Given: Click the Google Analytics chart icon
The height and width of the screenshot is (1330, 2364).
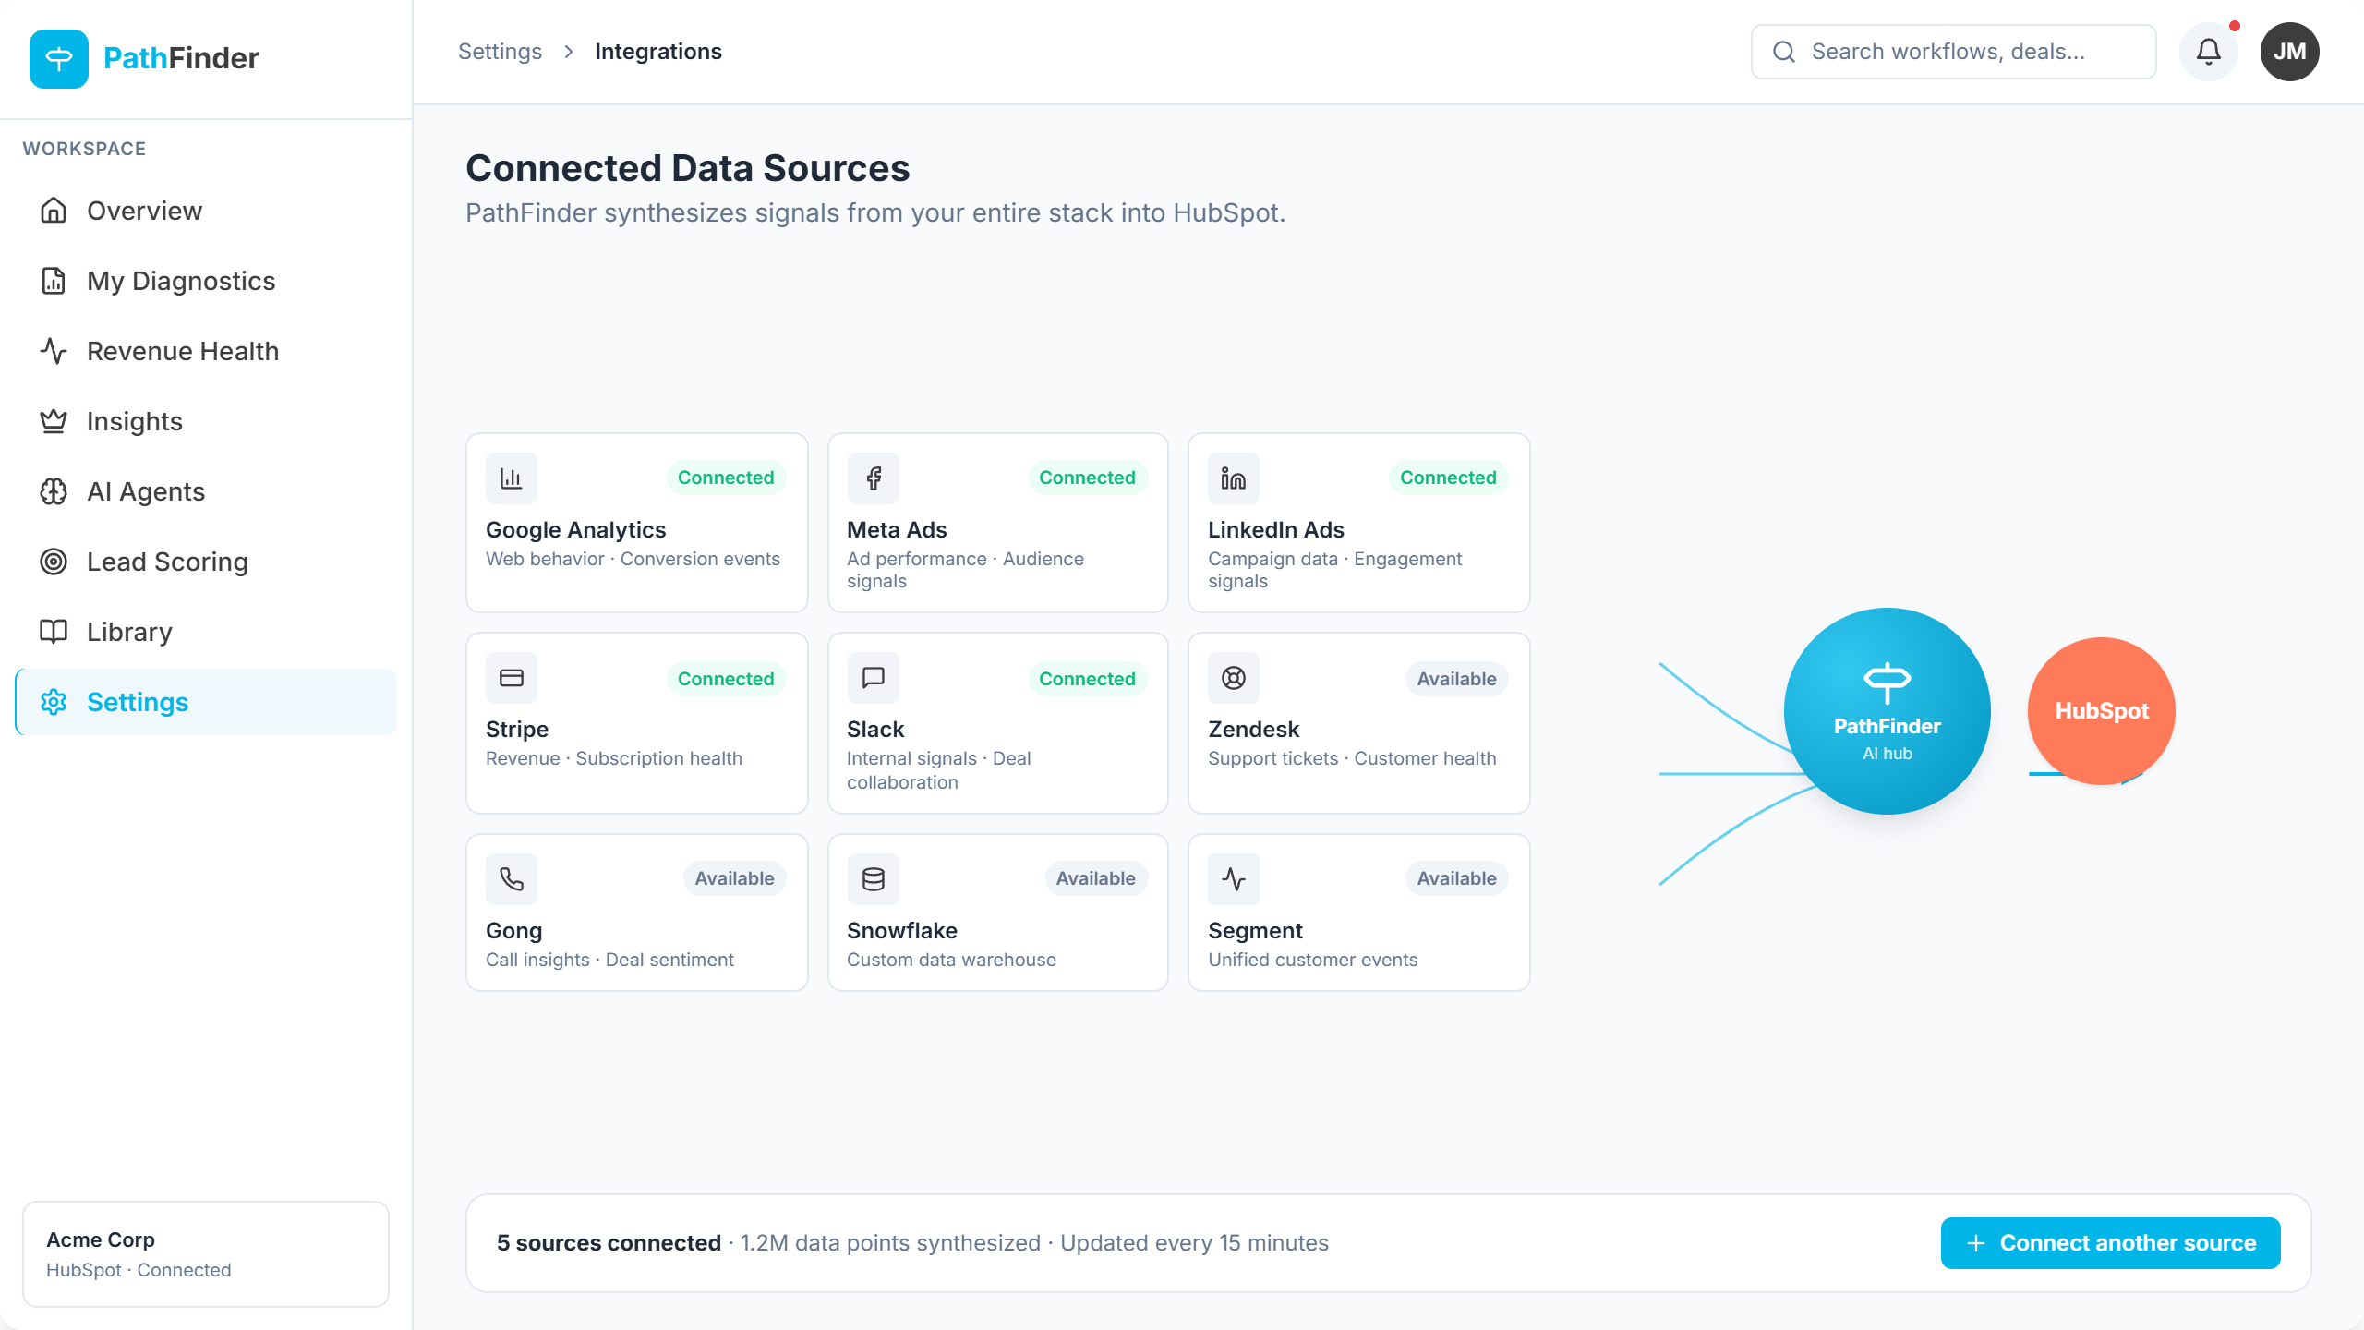Looking at the screenshot, I should click(x=512, y=478).
